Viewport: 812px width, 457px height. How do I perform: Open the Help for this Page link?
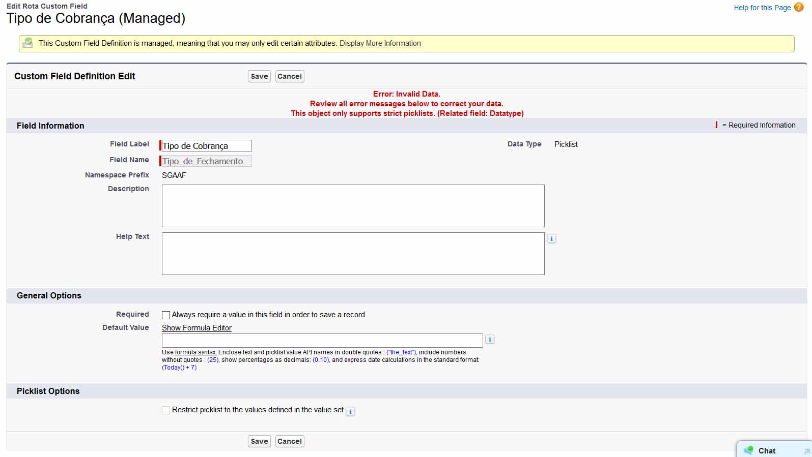click(x=762, y=8)
